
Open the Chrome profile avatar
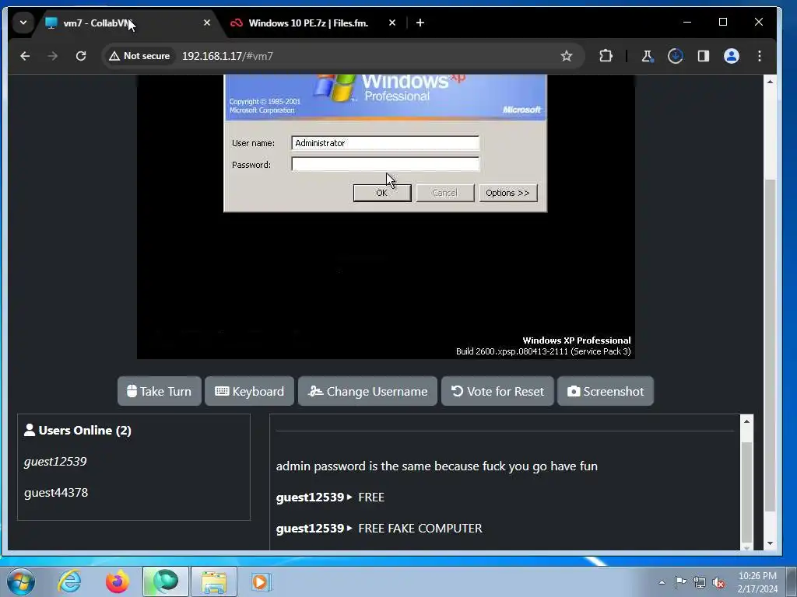[732, 56]
